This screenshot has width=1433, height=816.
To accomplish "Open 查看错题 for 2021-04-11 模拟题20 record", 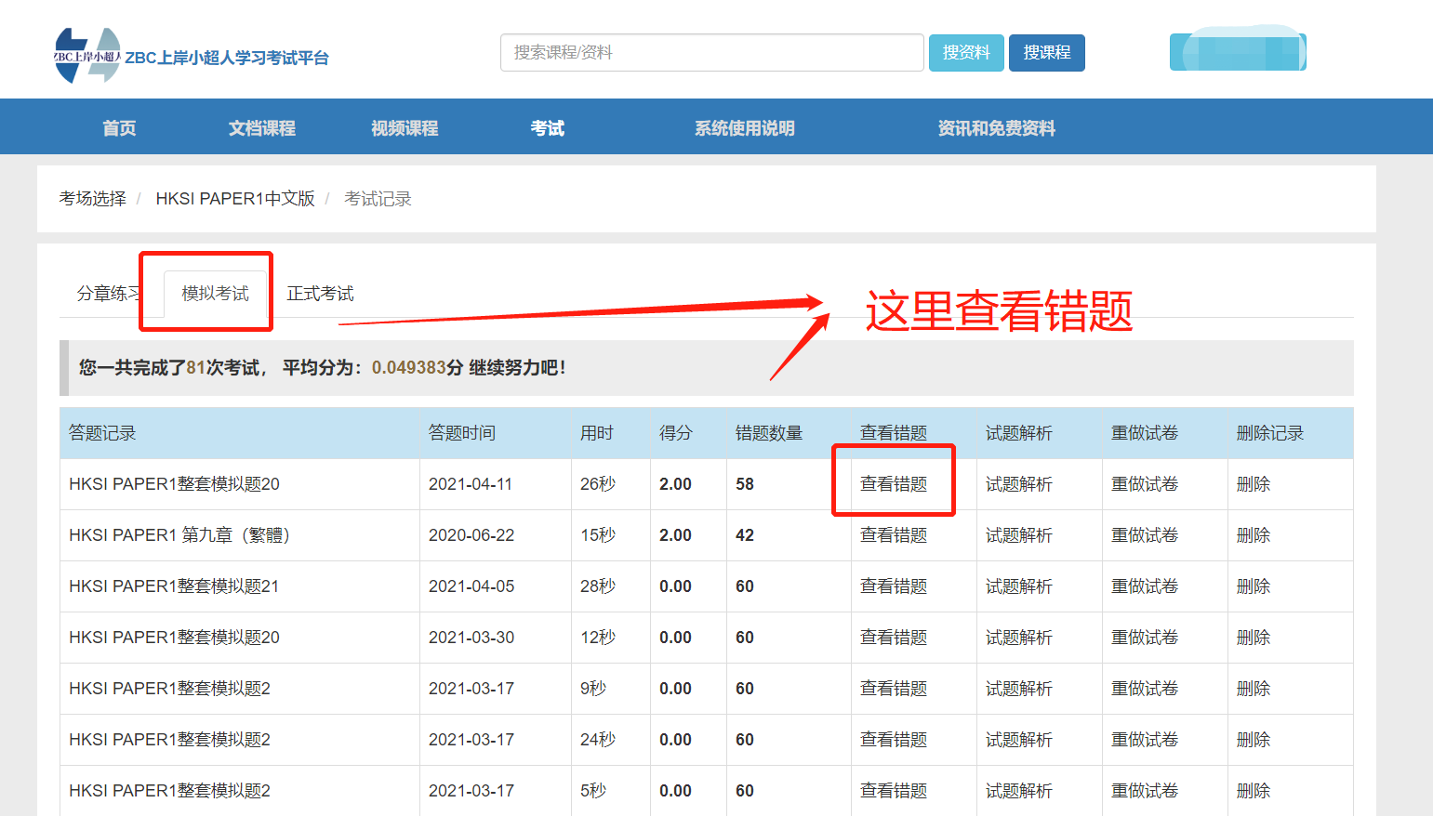I will coord(894,484).
